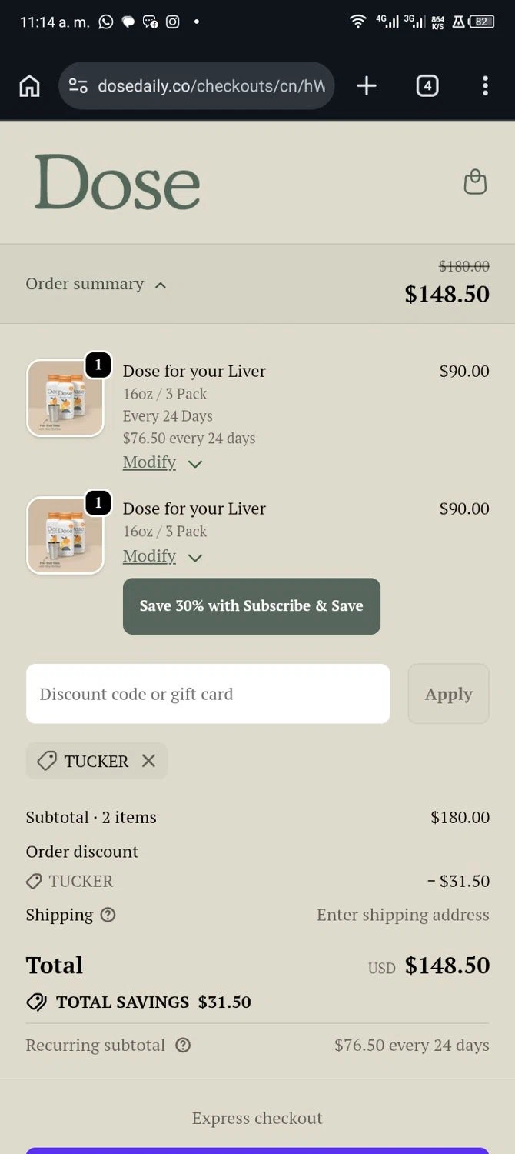Open a new browser tab
Screen dimensions: 515x1154
tap(367, 85)
